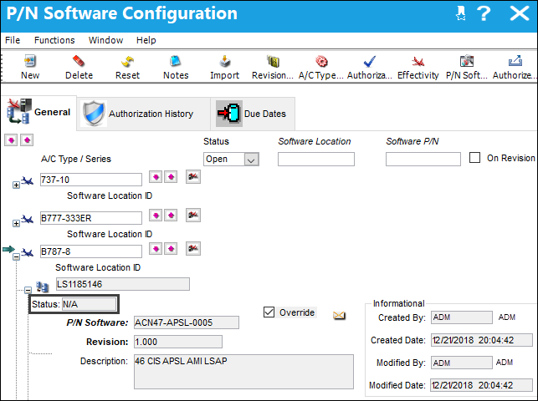The image size is (538, 401).
Task: Click the Status N/A field
Action: (89, 304)
